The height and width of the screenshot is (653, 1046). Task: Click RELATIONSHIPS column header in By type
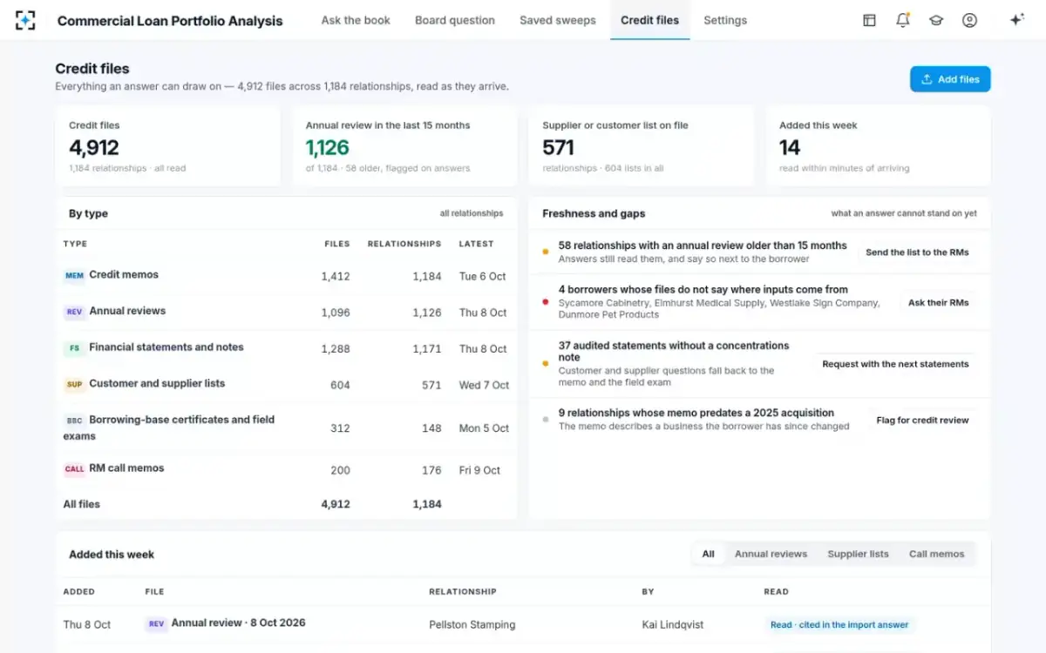(x=404, y=244)
